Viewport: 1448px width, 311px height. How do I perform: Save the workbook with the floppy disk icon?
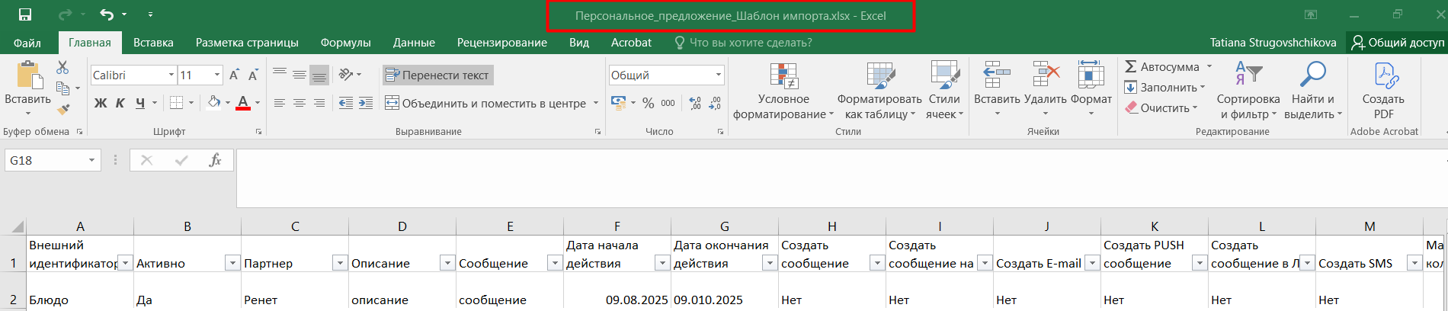pos(25,14)
